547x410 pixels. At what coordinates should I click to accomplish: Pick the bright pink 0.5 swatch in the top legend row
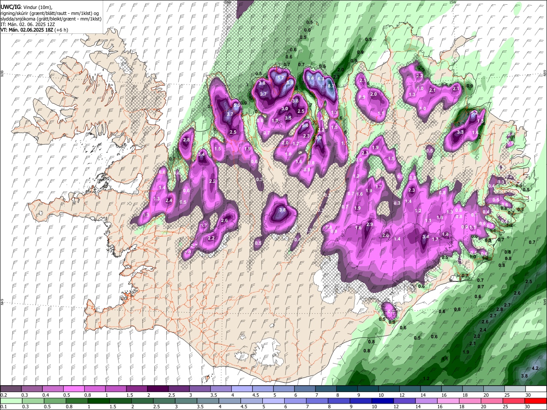[74, 389]
